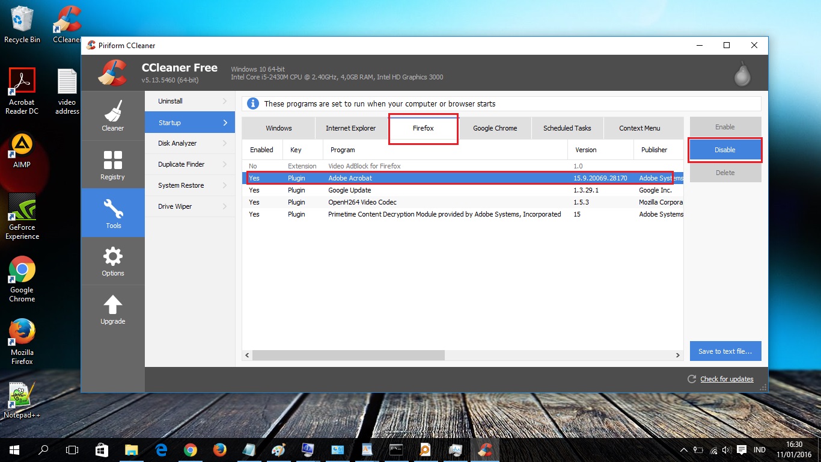The height and width of the screenshot is (462, 821).
Task: Click the Wi-Fi network tray icon
Action: [x=713, y=450]
